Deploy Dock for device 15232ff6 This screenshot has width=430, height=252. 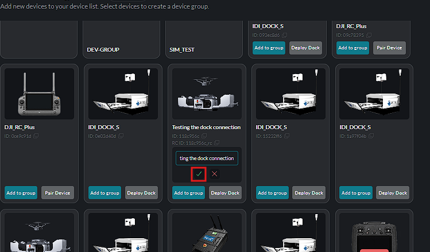pos(309,193)
